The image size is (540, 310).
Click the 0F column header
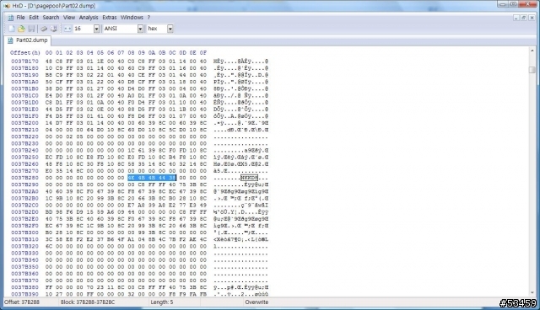click(x=203, y=53)
